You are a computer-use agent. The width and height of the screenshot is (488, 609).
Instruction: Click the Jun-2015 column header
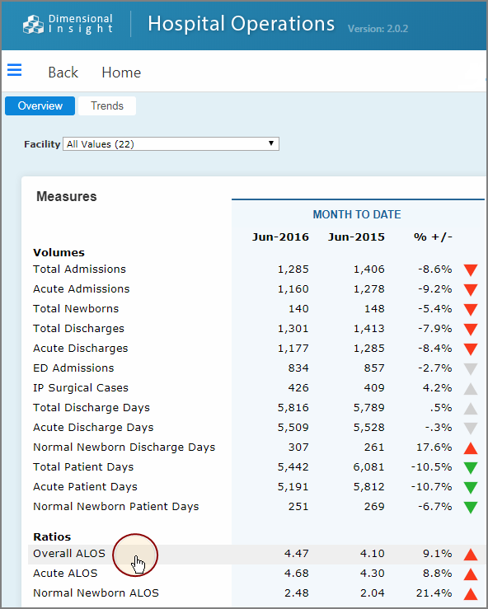tap(356, 237)
